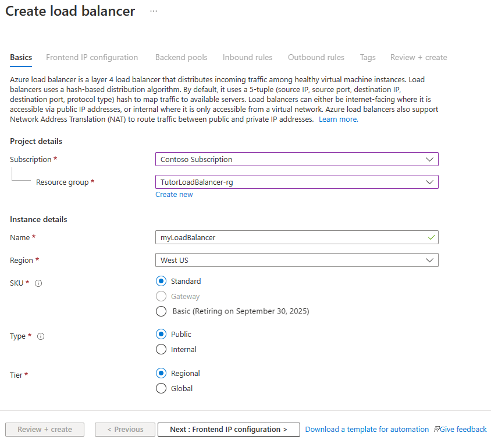Select the Standard SKU radio button
This screenshot has width=491, height=443.
coord(161,281)
